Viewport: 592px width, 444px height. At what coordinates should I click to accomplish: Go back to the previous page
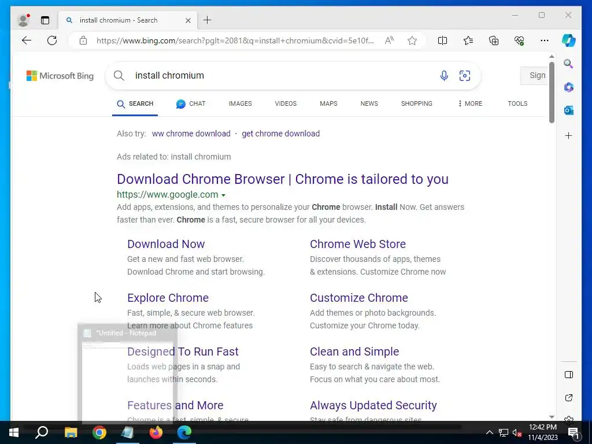(27, 40)
